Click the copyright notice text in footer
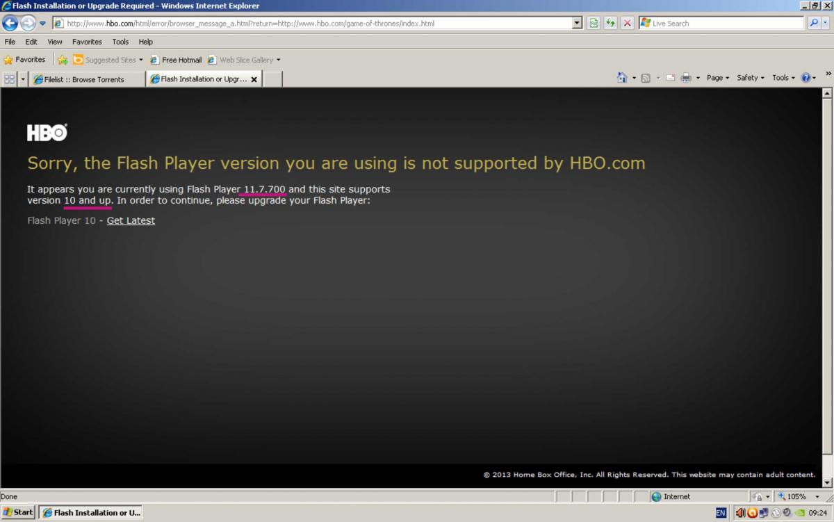Screen dimensions: 834x522 click(649, 475)
